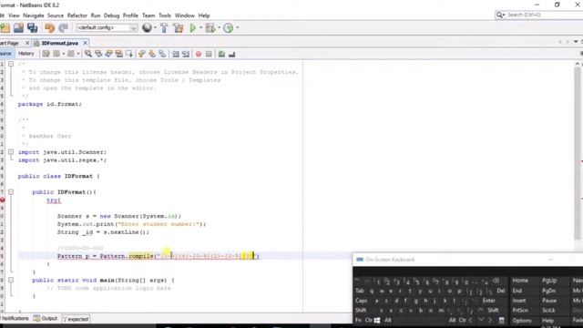This screenshot has height=328, width=583.
Task: Click Windows logo key on On-Screen Keyboard
Action: [377, 320]
